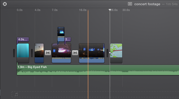
Task: Click the handle between teal and sunset clips
Action: click(32, 53)
